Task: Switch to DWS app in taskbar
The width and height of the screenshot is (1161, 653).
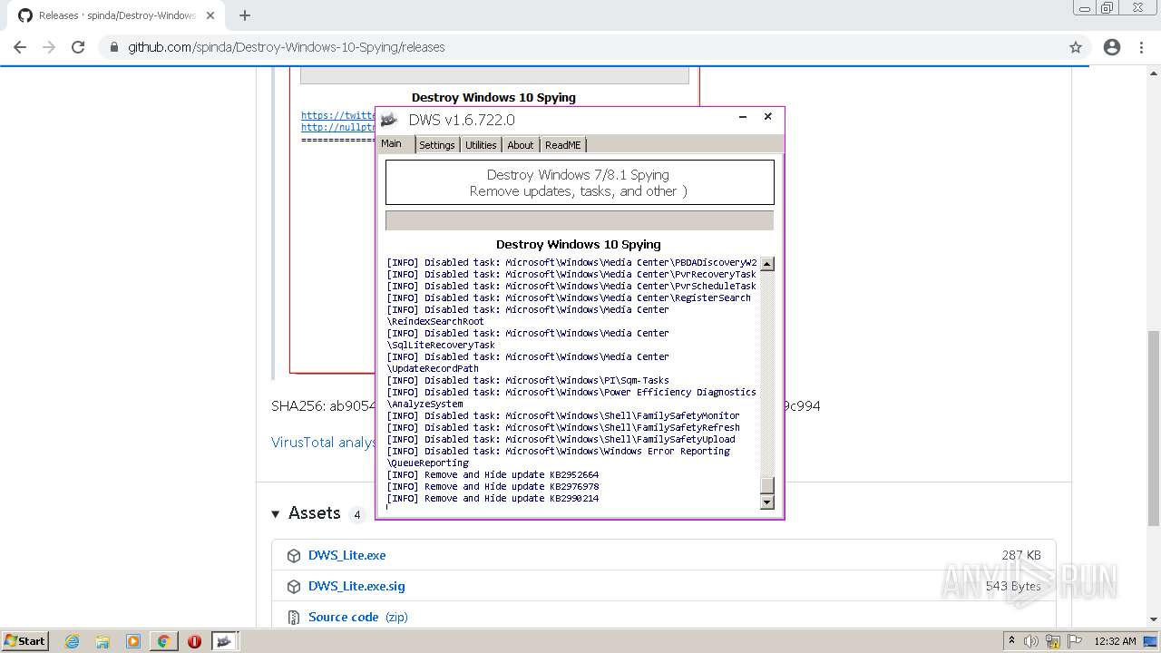Action: click(224, 641)
